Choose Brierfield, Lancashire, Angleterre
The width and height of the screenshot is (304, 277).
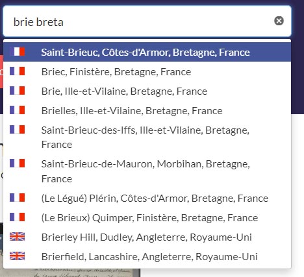point(147,256)
